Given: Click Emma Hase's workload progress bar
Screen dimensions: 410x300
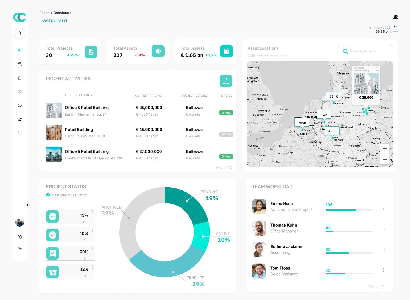Looking at the screenshot, I should click(x=349, y=210).
